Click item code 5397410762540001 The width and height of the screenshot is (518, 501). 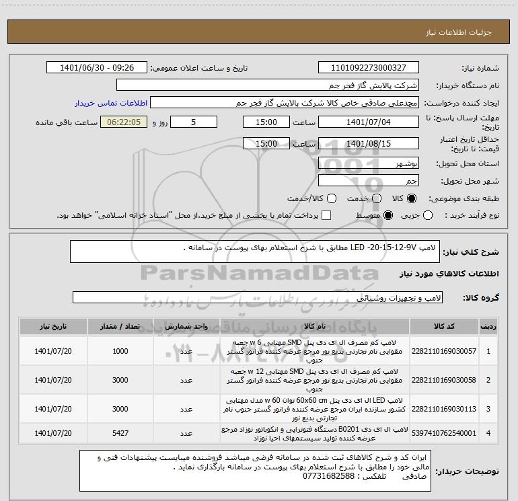click(x=444, y=433)
